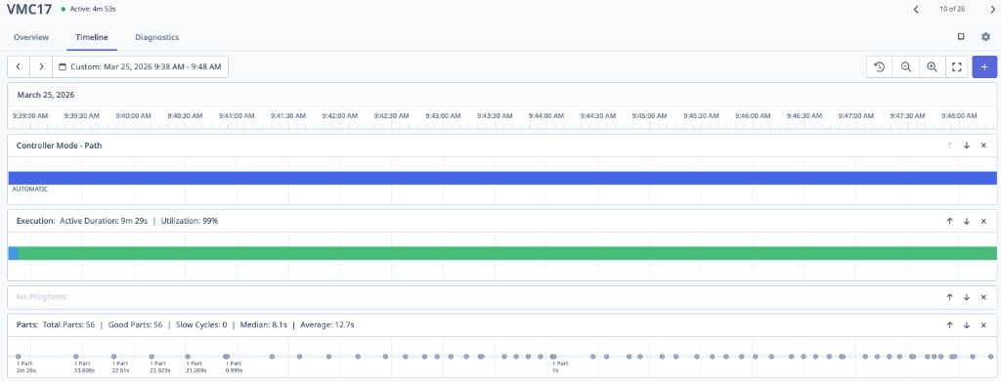Screen dimensions: 1001x381
Task: Step timeline forward with right chevron button
Action: [41, 66]
